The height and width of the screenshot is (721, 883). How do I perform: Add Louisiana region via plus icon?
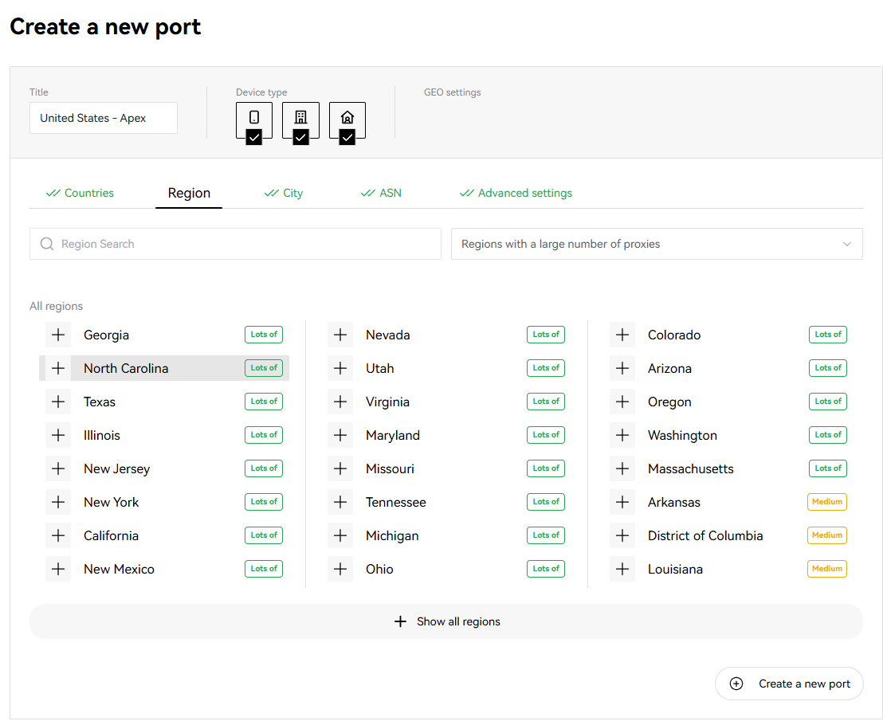click(x=622, y=569)
